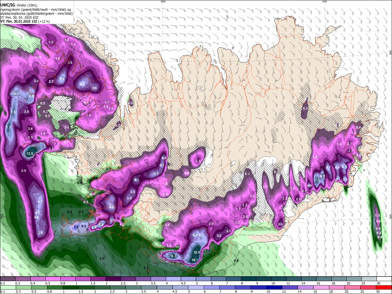This screenshot has height=294, width=392.
Task: Pick the dark mauve 0.2 swatch starting the legend
Action: [8, 279]
